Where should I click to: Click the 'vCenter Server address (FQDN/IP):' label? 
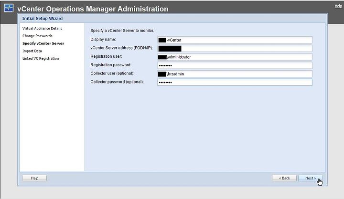pos(121,48)
